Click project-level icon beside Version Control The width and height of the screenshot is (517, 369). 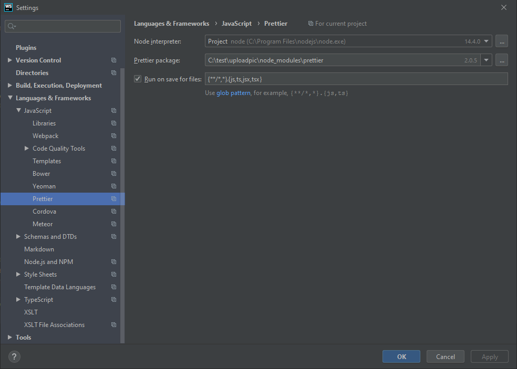113,60
